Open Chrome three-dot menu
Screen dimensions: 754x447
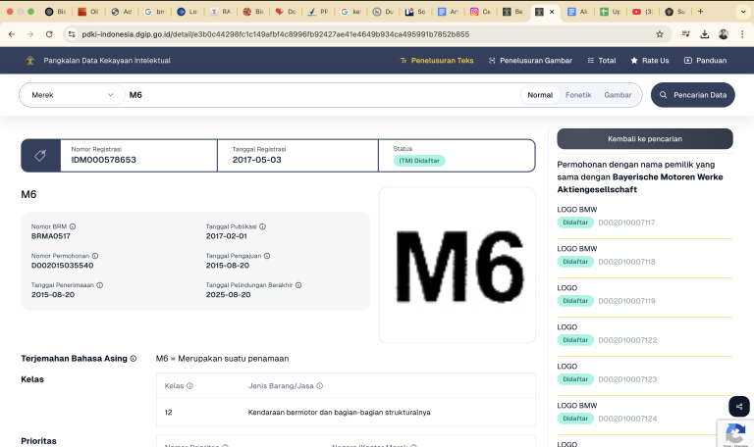click(742, 34)
